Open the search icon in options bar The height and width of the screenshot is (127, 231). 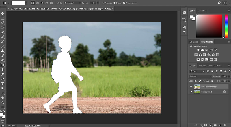click(x=219, y=3)
